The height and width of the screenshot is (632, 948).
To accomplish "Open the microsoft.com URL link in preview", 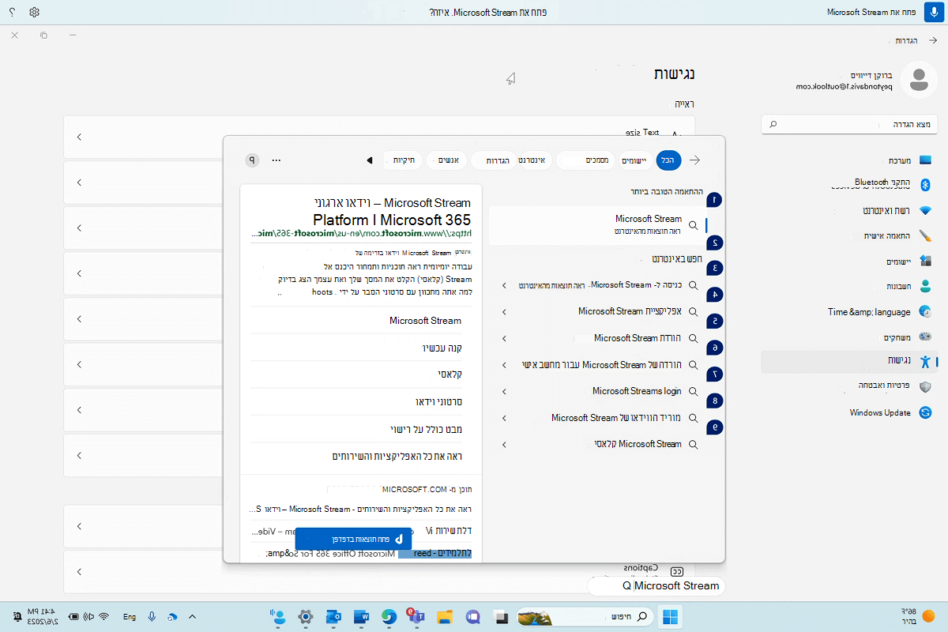I will 360,234.
